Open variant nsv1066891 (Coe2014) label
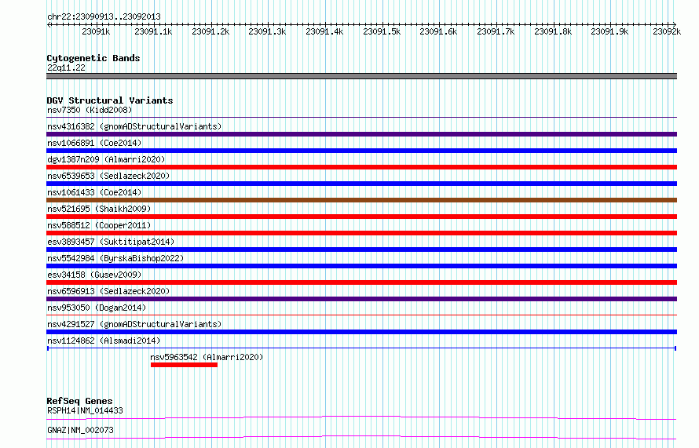This screenshot has width=699, height=448. point(94,143)
